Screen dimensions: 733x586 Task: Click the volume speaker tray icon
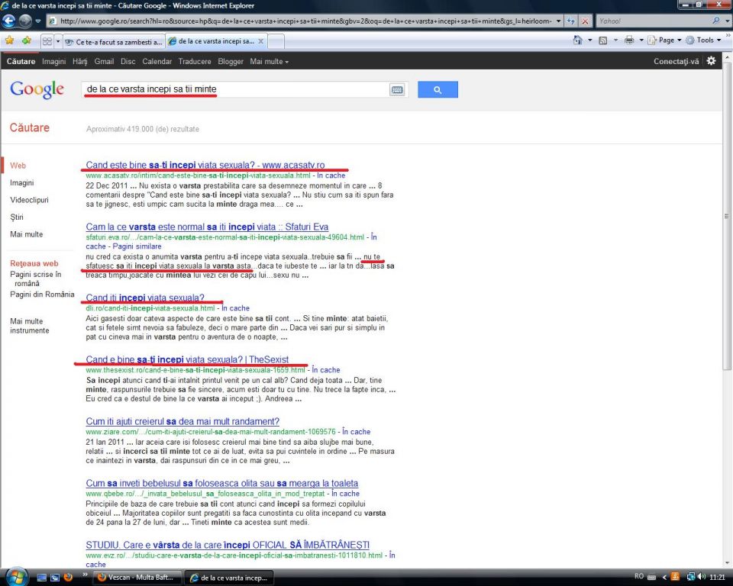[x=702, y=577]
